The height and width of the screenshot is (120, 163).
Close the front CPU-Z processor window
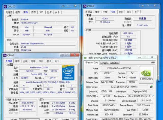point(75,55)
